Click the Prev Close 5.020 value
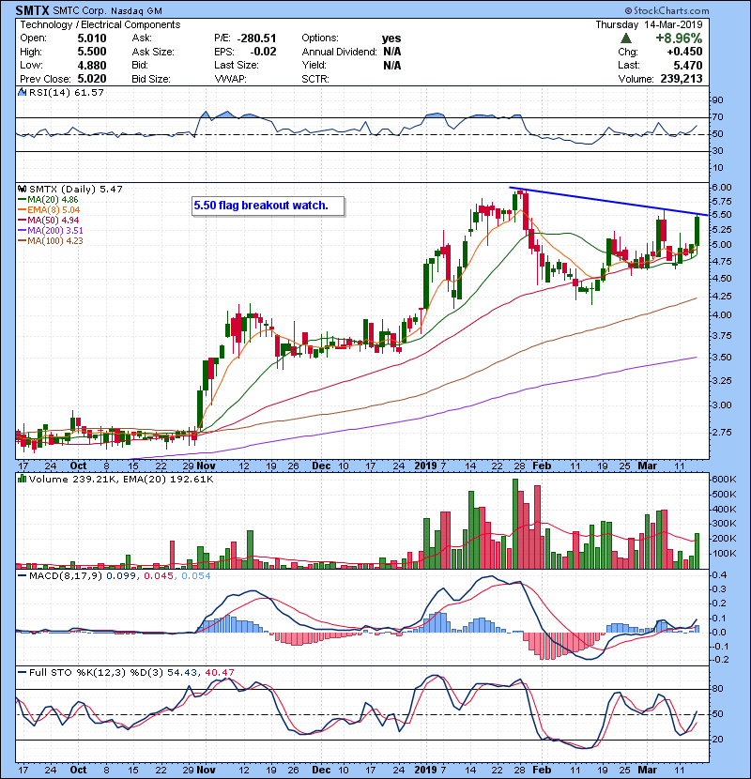Screen dimensions: 751x779 click(92, 79)
